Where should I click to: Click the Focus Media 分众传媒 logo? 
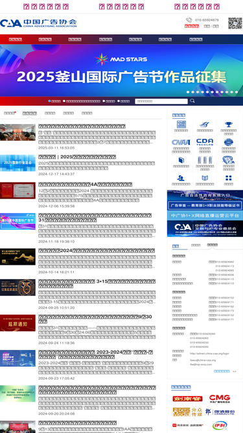click(x=188, y=412)
